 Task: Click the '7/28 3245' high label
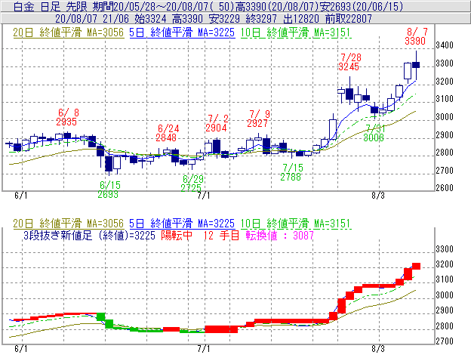pos(349,62)
